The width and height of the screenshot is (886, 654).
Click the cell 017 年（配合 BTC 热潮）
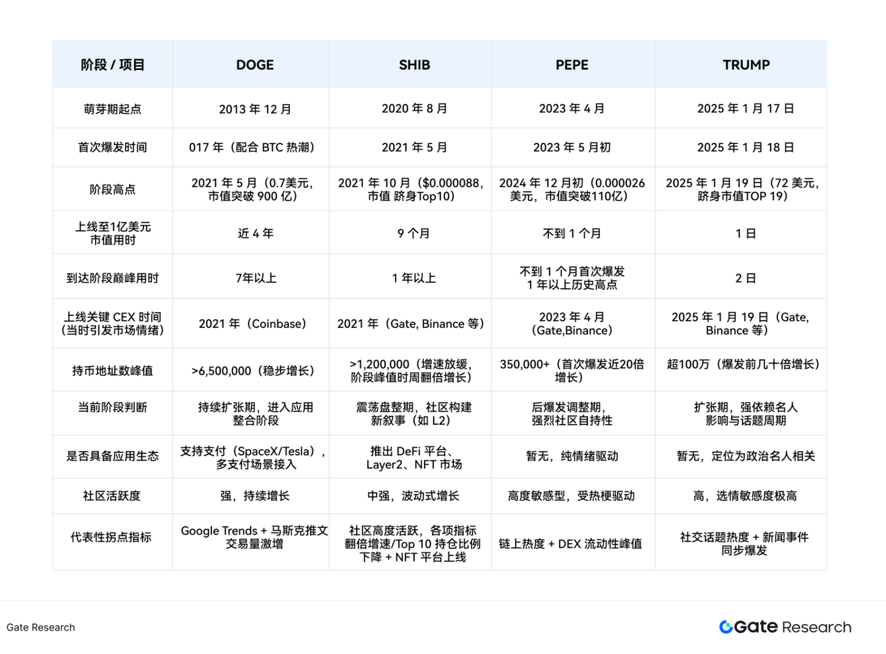(251, 147)
